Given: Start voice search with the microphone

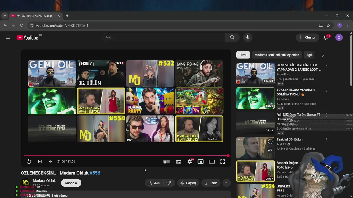Looking at the screenshot, I should [x=248, y=37].
